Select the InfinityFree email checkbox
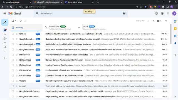178x100 pixels. click(13, 55)
